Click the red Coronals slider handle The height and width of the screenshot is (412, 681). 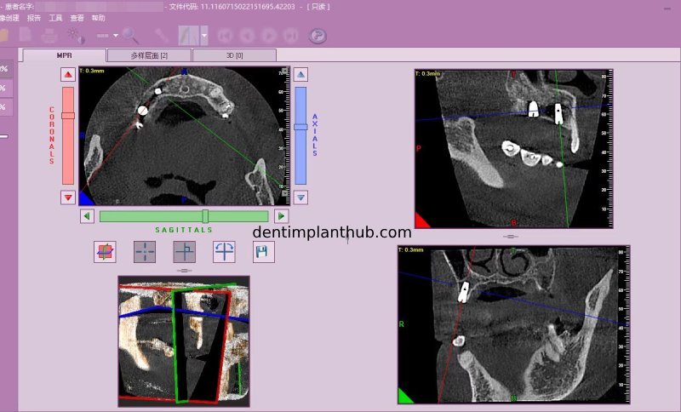68,116
